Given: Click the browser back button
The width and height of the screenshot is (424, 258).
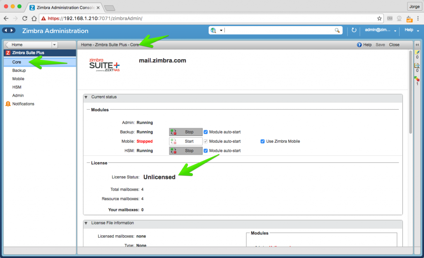Looking at the screenshot, I should (6, 18).
